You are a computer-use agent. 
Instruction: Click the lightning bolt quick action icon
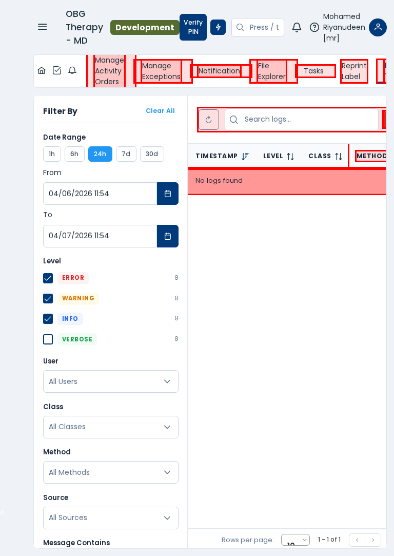[x=218, y=27]
